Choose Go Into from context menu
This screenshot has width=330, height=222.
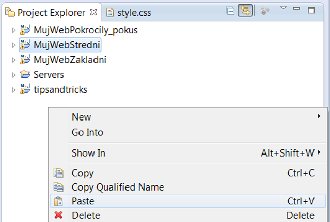[x=87, y=132]
